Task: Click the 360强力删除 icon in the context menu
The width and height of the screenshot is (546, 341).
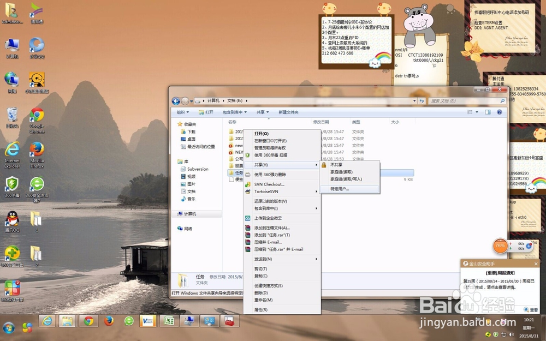Action: pyautogui.click(x=247, y=175)
